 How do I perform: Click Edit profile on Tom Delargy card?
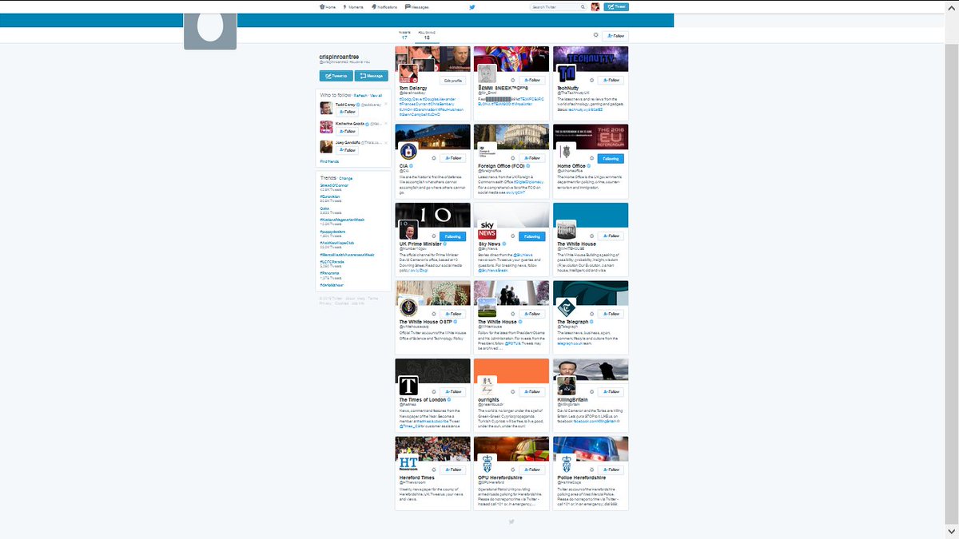452,81
